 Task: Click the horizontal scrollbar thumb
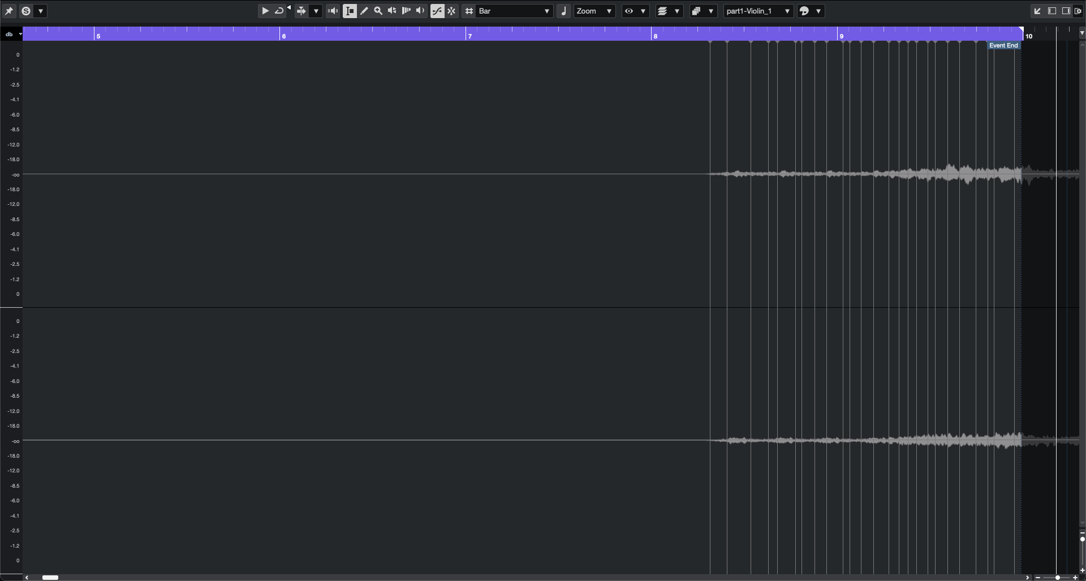click(50, 578)
